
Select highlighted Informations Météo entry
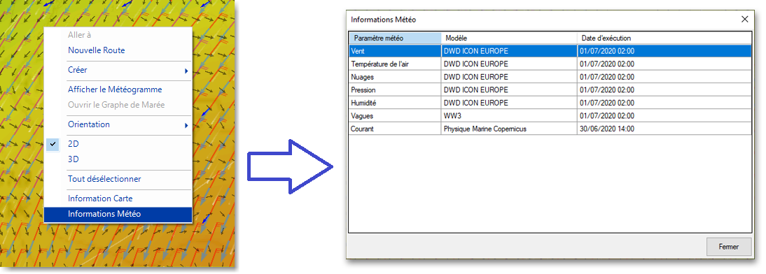pos(118,214)
